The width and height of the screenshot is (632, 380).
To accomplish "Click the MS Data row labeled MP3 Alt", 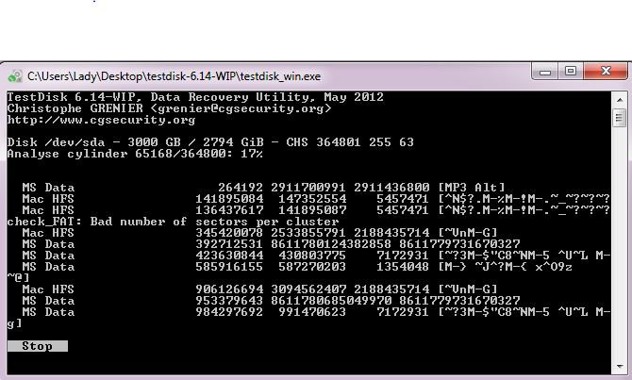I will pyautogui.click(x=263, y=188).
